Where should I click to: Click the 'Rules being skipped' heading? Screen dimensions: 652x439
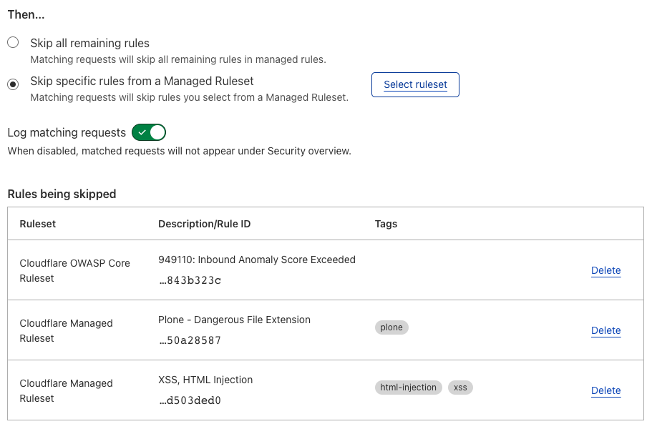point(62,194)
